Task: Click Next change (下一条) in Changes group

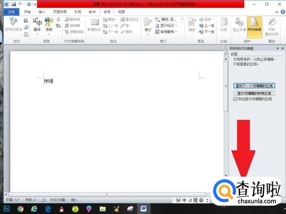Action: pos(207,32)
